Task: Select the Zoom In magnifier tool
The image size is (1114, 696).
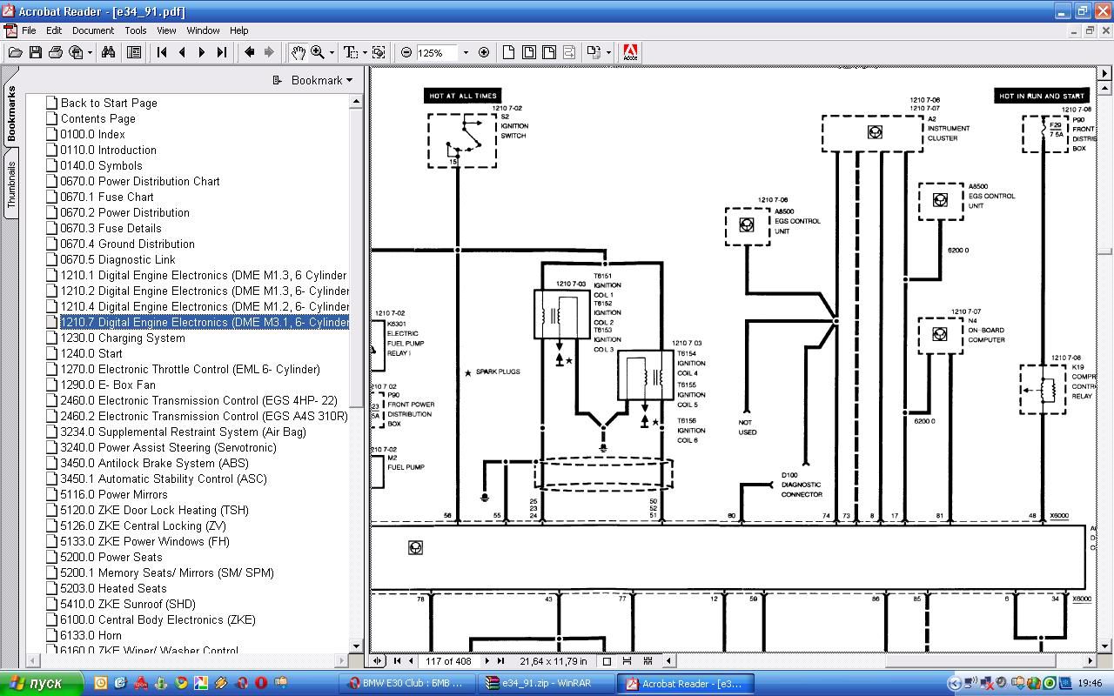Action: (318, 52)
